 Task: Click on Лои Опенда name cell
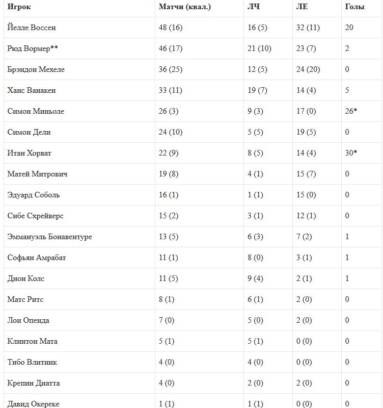[29, 320]
